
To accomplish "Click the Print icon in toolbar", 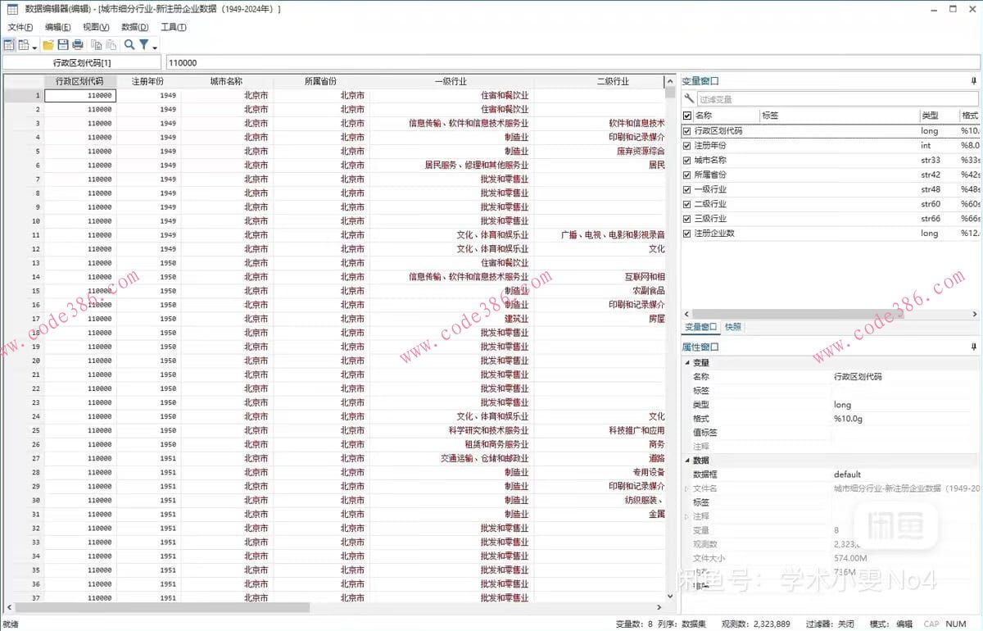I will (78, 45).
